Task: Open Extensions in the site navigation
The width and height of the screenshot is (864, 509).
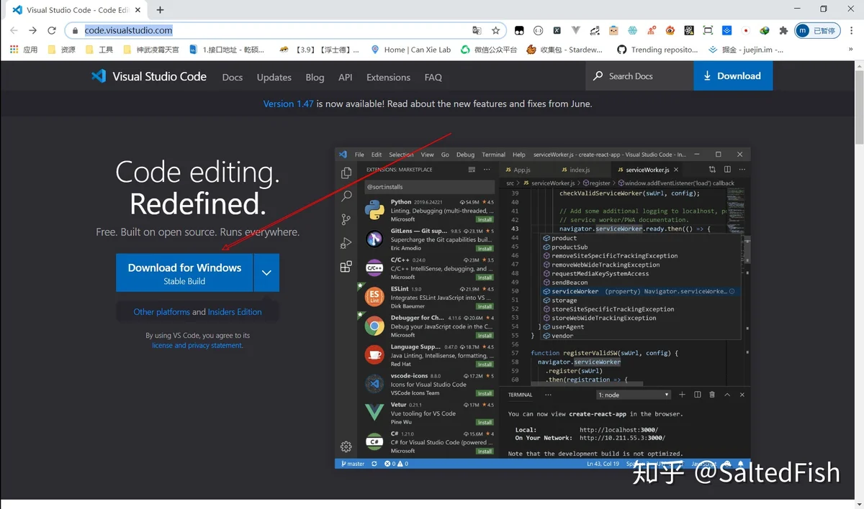Action: tap(388, 77)
